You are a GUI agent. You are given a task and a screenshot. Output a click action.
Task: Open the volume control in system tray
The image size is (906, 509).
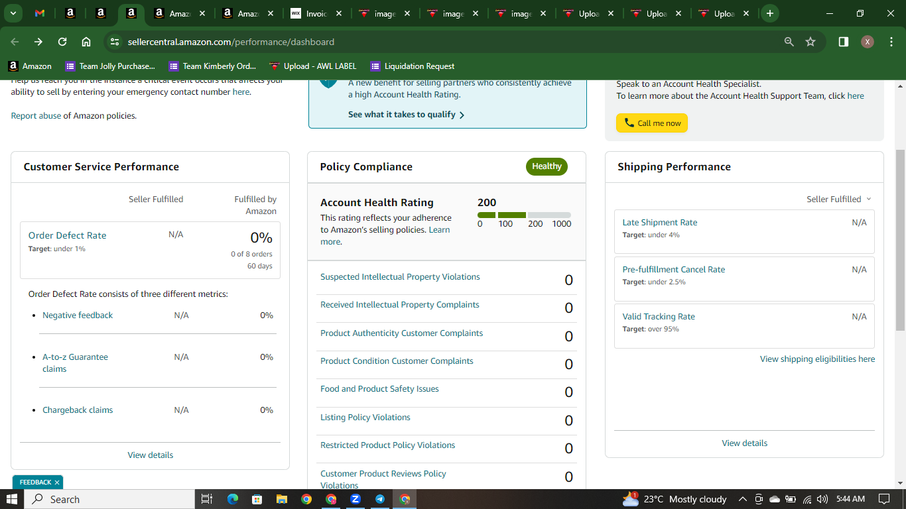822,499
